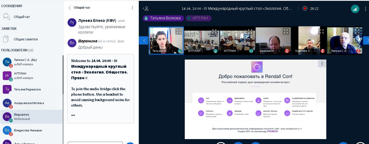
Task: Click headphones icon on ИГП РАН video
Action: [251, 51]
